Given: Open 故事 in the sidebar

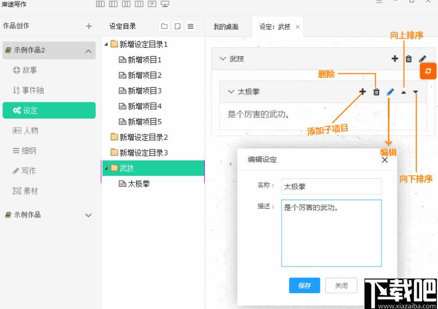Looking at the screenshot, I should (x=25, y=70).
